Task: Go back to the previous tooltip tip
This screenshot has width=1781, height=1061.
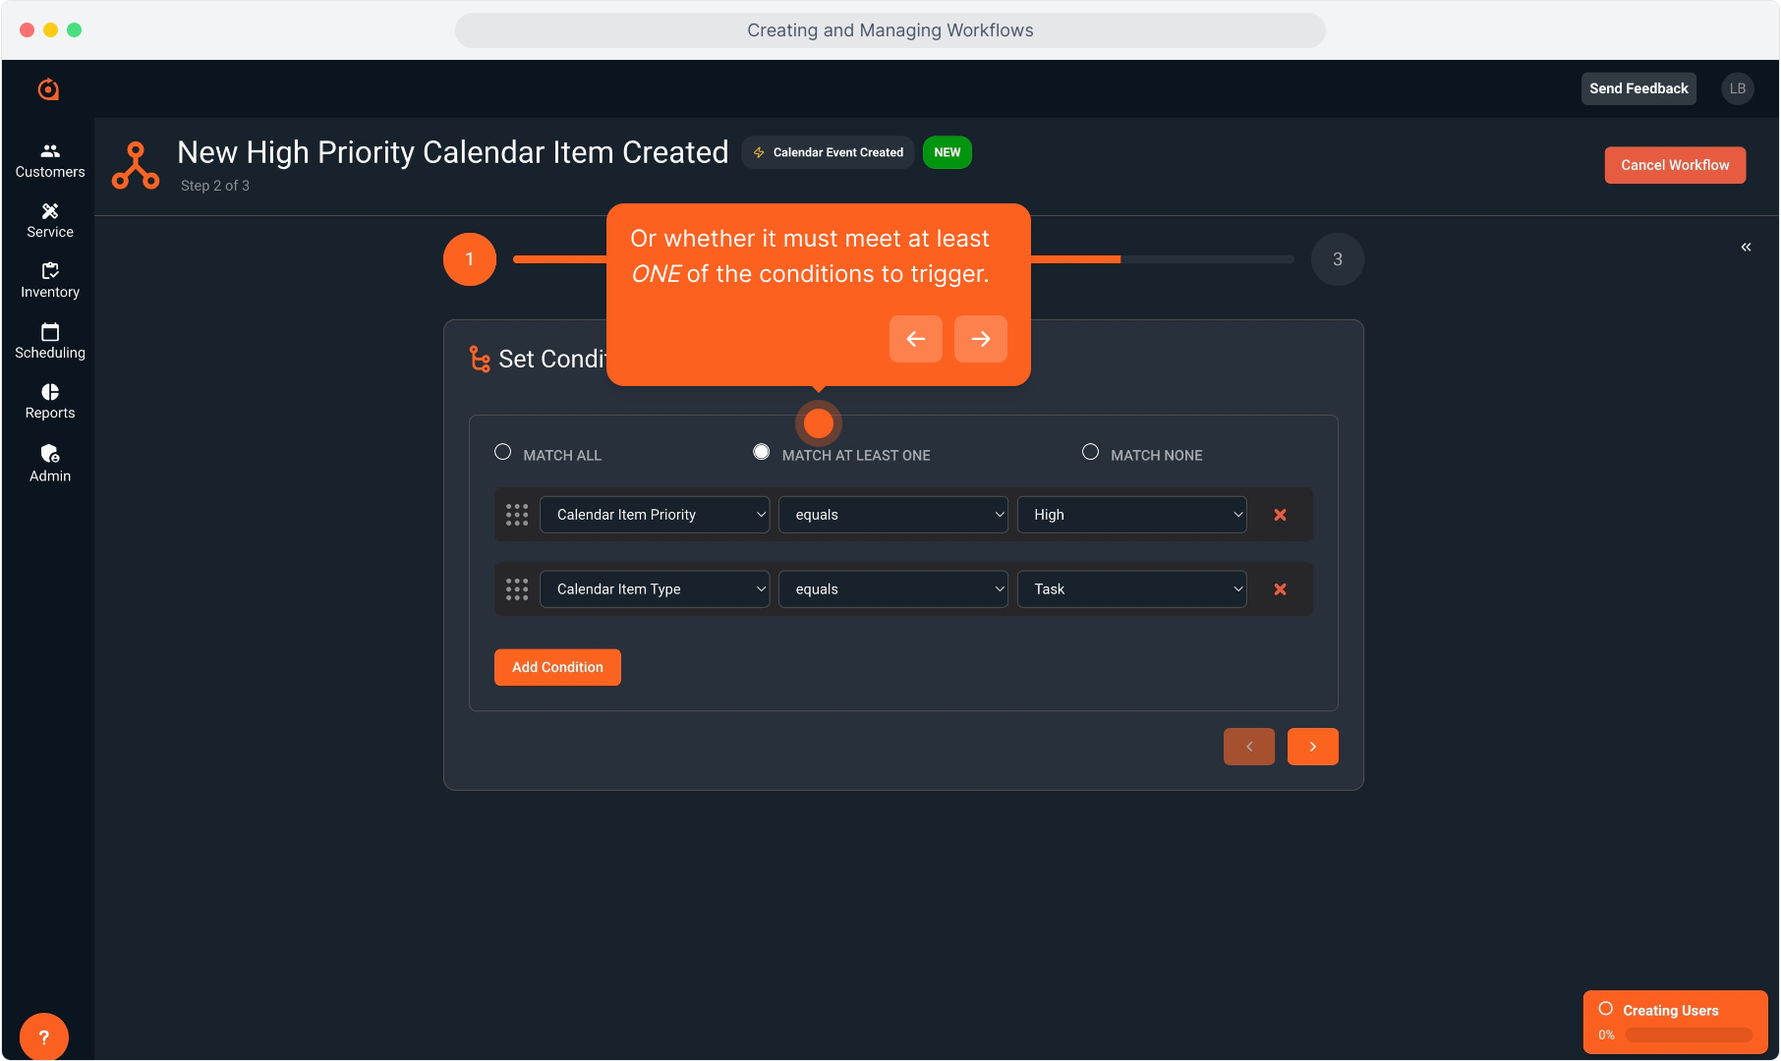Action: click(x=915, y=339)
